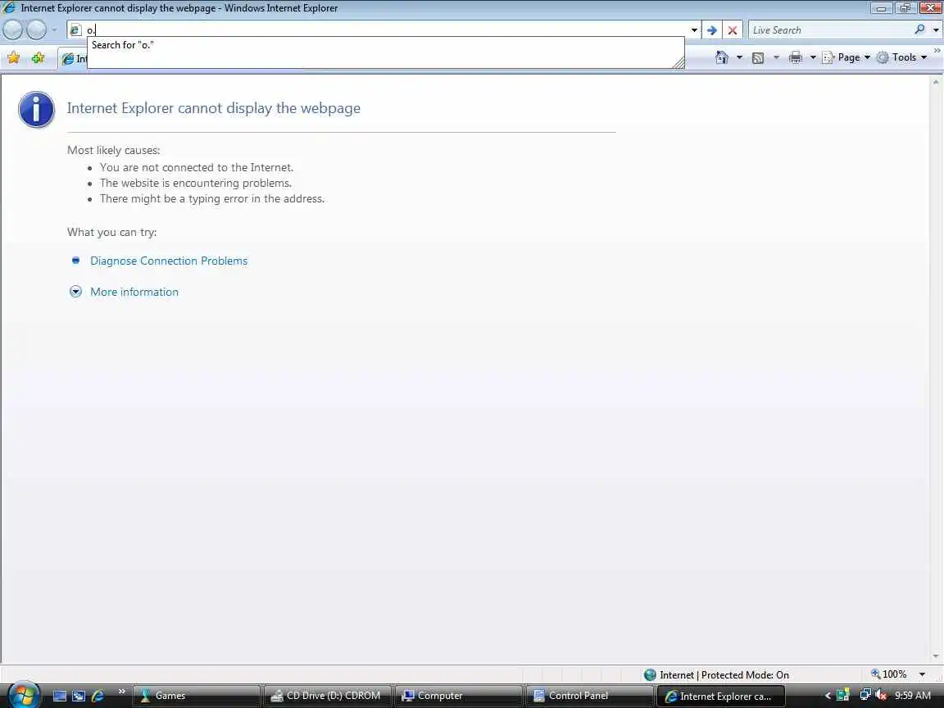Click the muted volume tray icon
The width and height of the screenshot is (944, 708).
click(881, 695)
